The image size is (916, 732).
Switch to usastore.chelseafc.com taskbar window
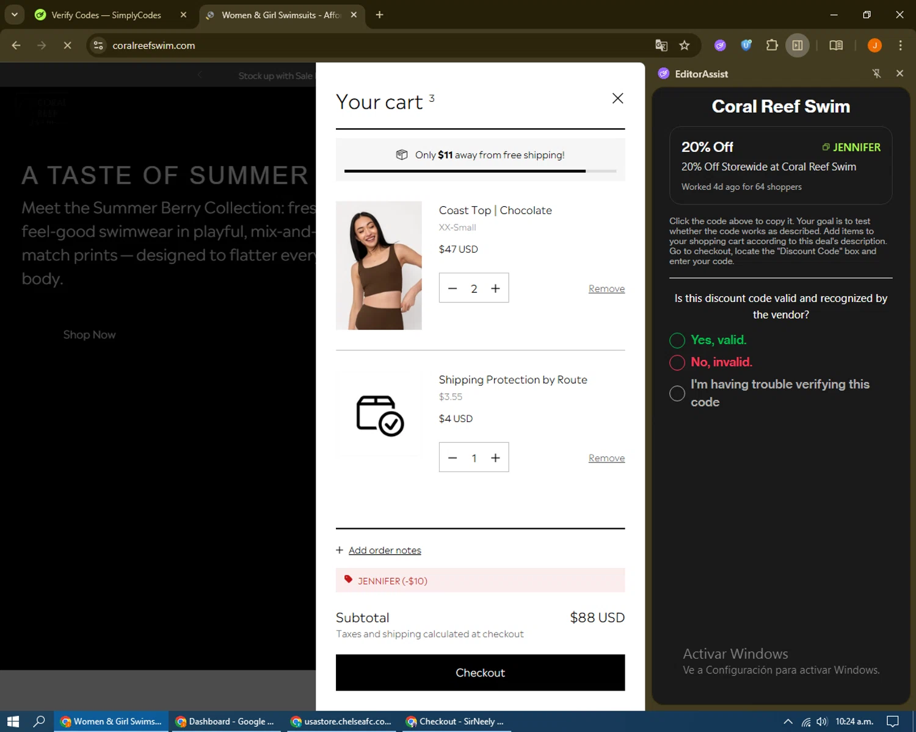[341, 722]
